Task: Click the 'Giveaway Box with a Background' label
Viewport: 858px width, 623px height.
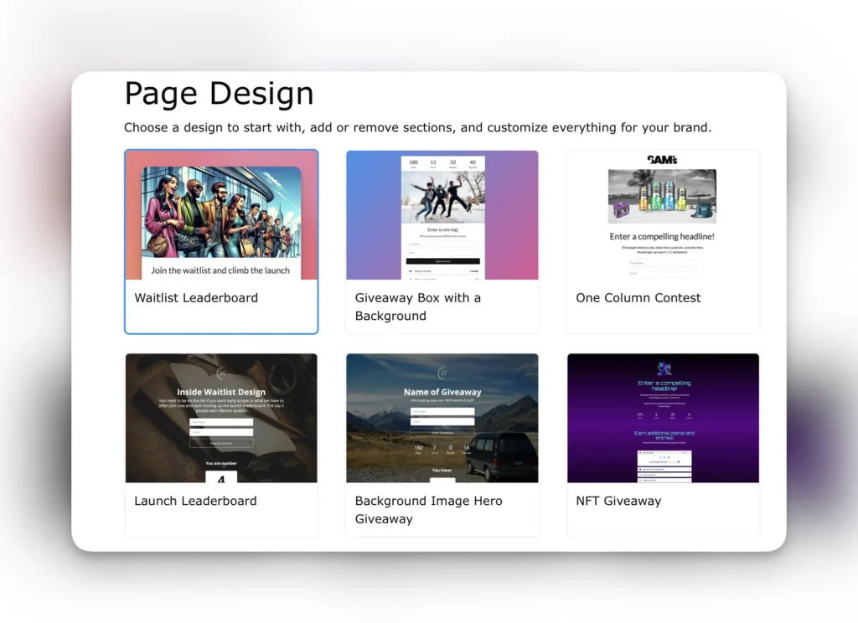Action: click(418, 306)
